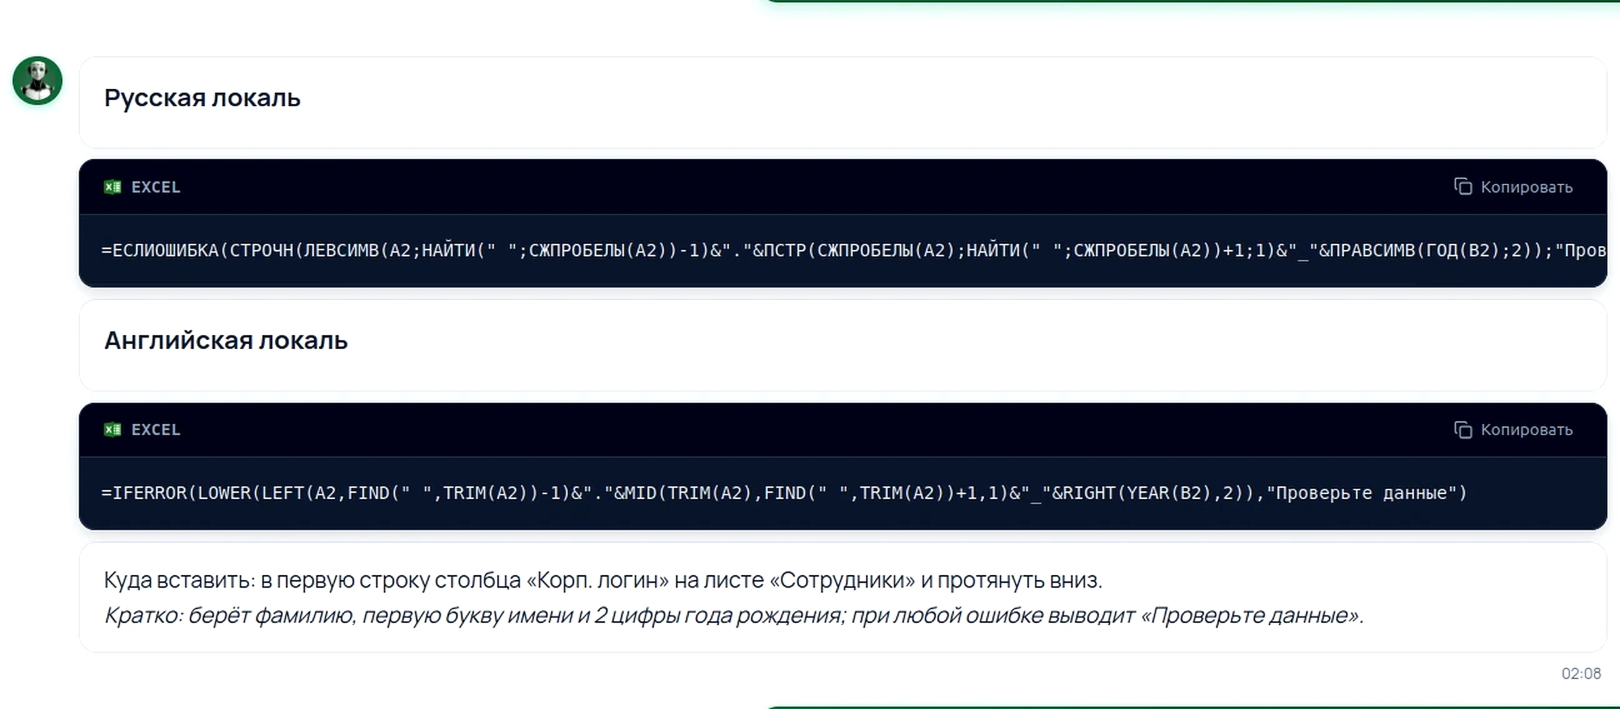Click EXCEL label of Russian code block
This screenshot has width=1620, height=709.
pos(156,187)
